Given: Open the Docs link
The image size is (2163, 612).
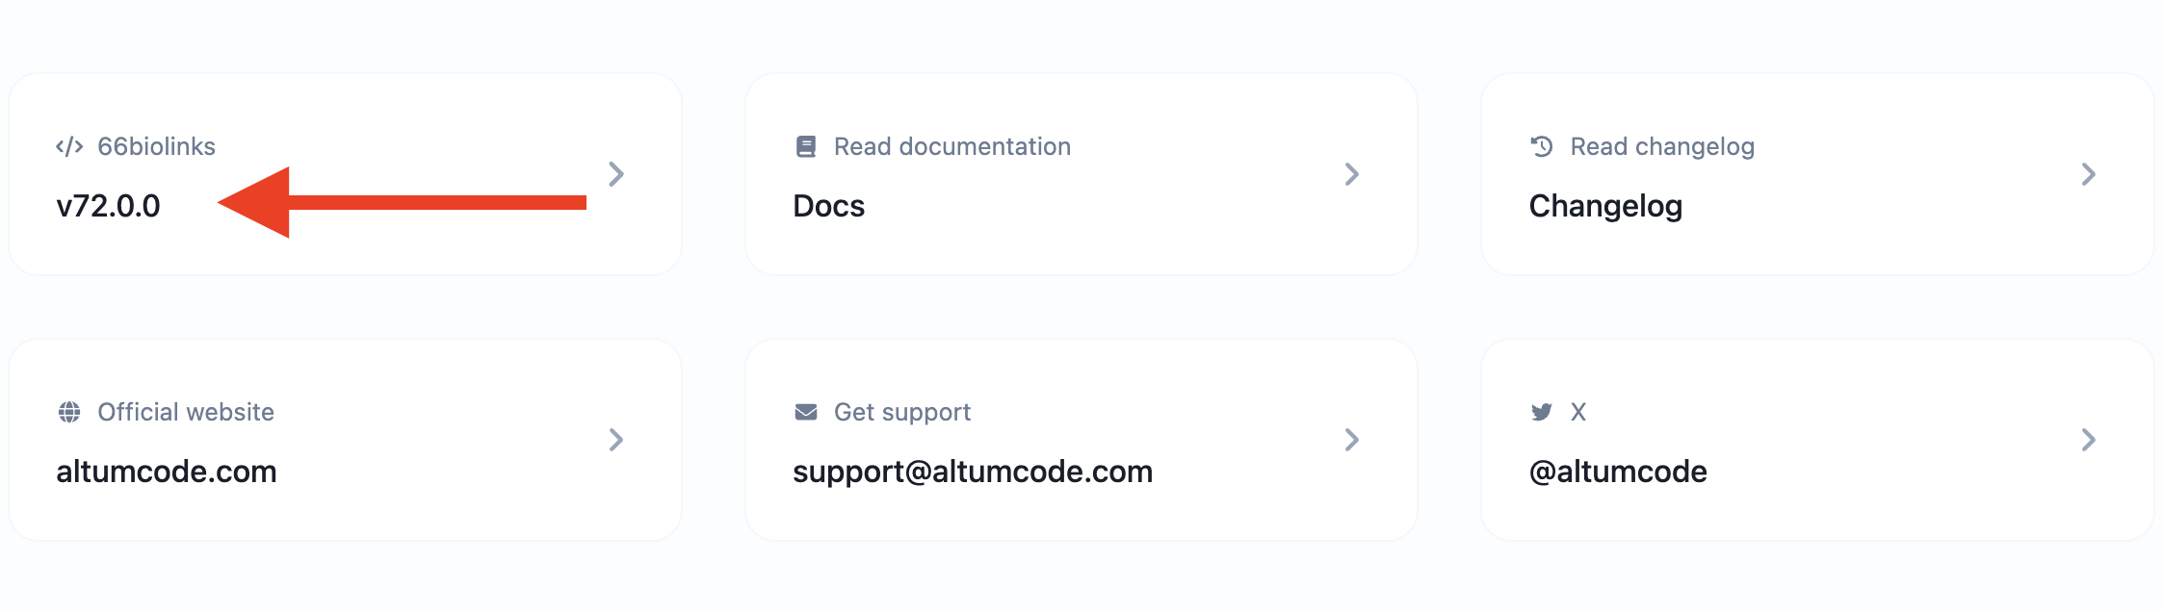Looking at the screenshot, I should click(x=828, y=206).
